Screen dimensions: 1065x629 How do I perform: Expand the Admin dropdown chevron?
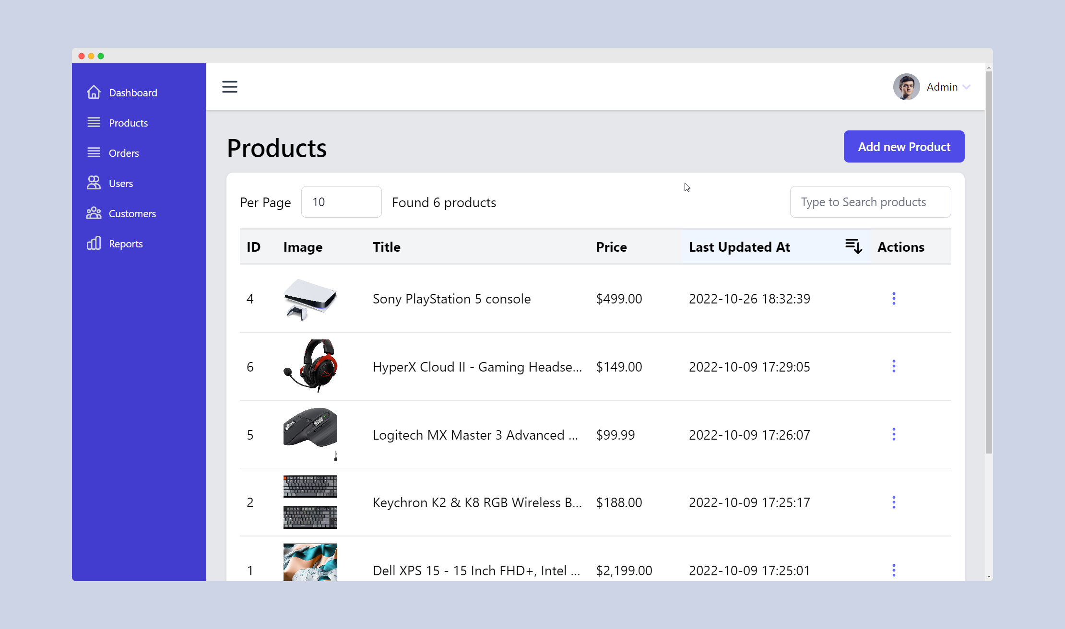[x=967, y=87]
